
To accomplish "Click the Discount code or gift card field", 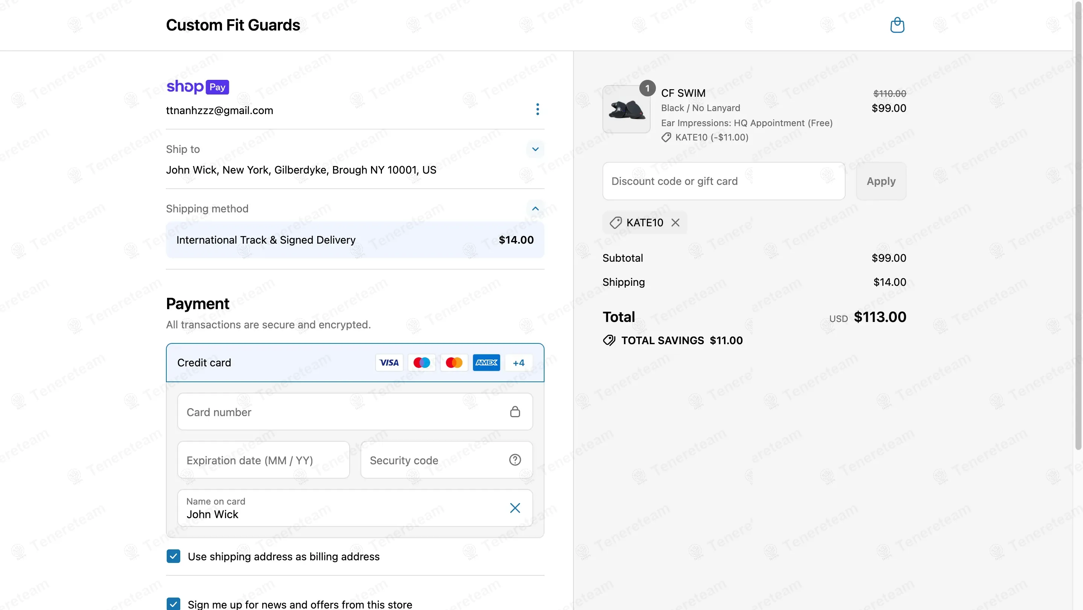I will click(723, 181).
